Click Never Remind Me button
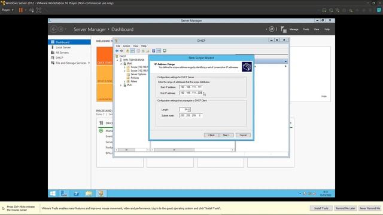The width and height of the screenshot is (383, 215). tap(370, 208)
